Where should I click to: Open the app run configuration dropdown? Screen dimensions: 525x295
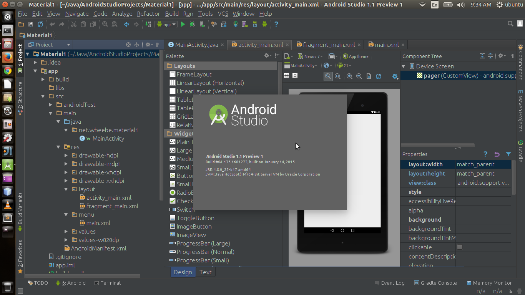pyautogui.click(x=166, y=24)
